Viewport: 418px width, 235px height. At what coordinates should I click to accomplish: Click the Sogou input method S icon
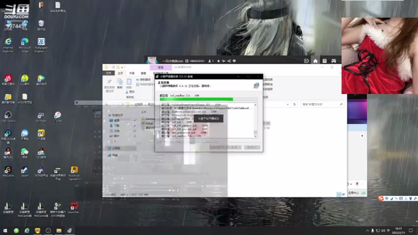point(380,198)
